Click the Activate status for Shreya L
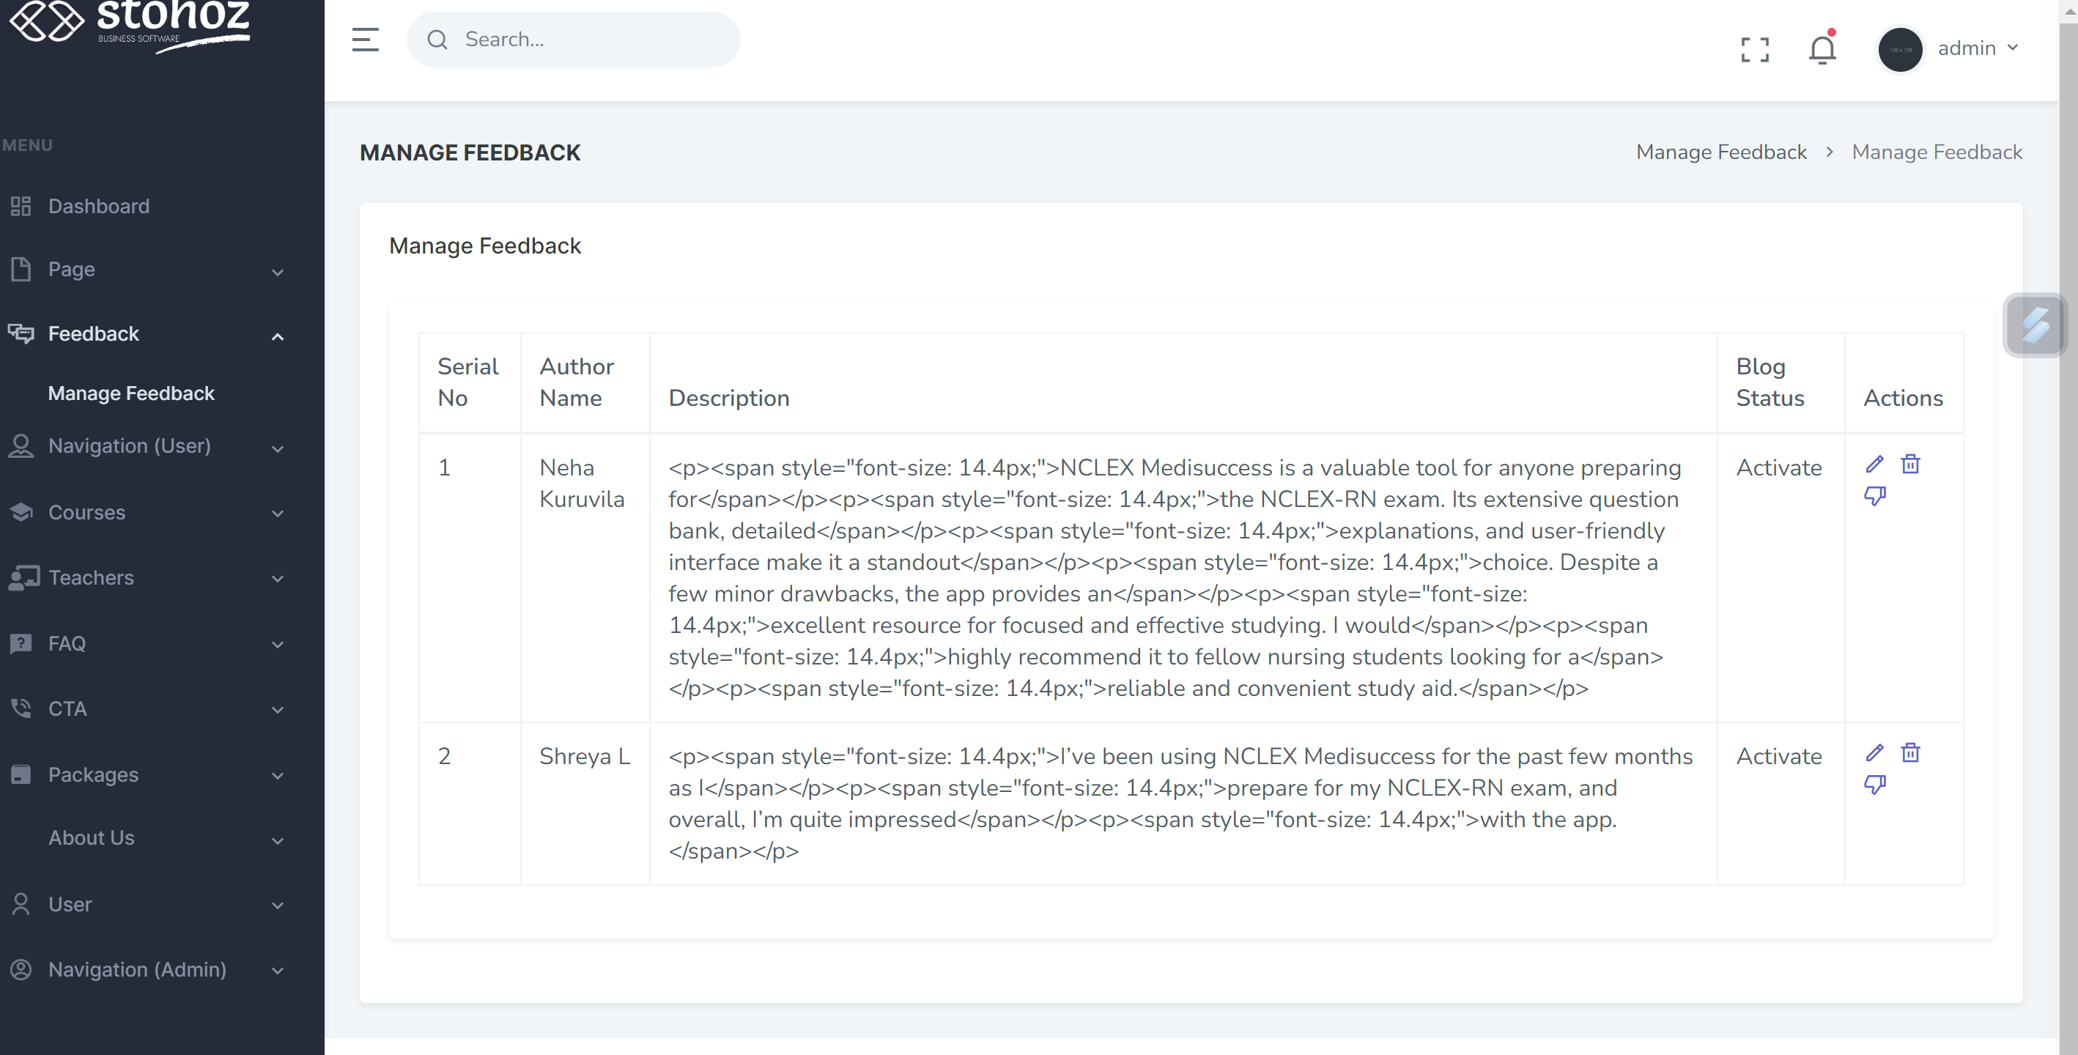The height and width of the screenshot is (1055, 2078). click(1779, 757)
